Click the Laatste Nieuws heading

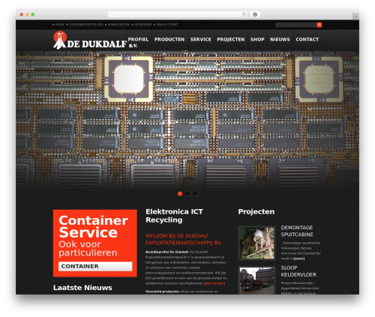(82, 288)
